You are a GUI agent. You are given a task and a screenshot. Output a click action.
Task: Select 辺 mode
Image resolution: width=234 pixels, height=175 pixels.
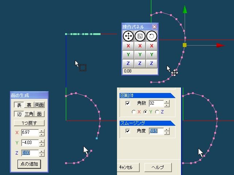pos(19,114)
